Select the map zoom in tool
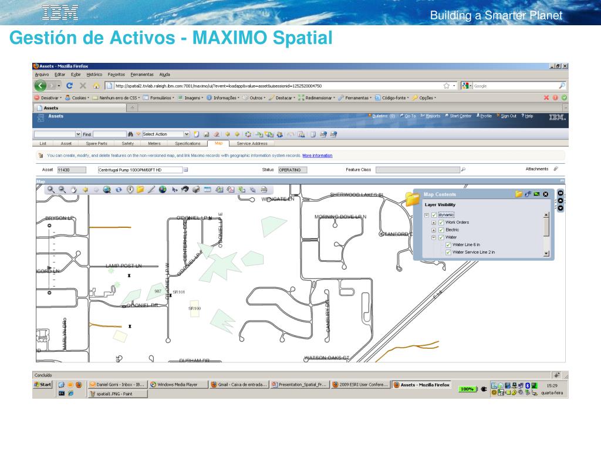Image resolution: width=601 pixels, height=451 pixels. click(50, 190)
